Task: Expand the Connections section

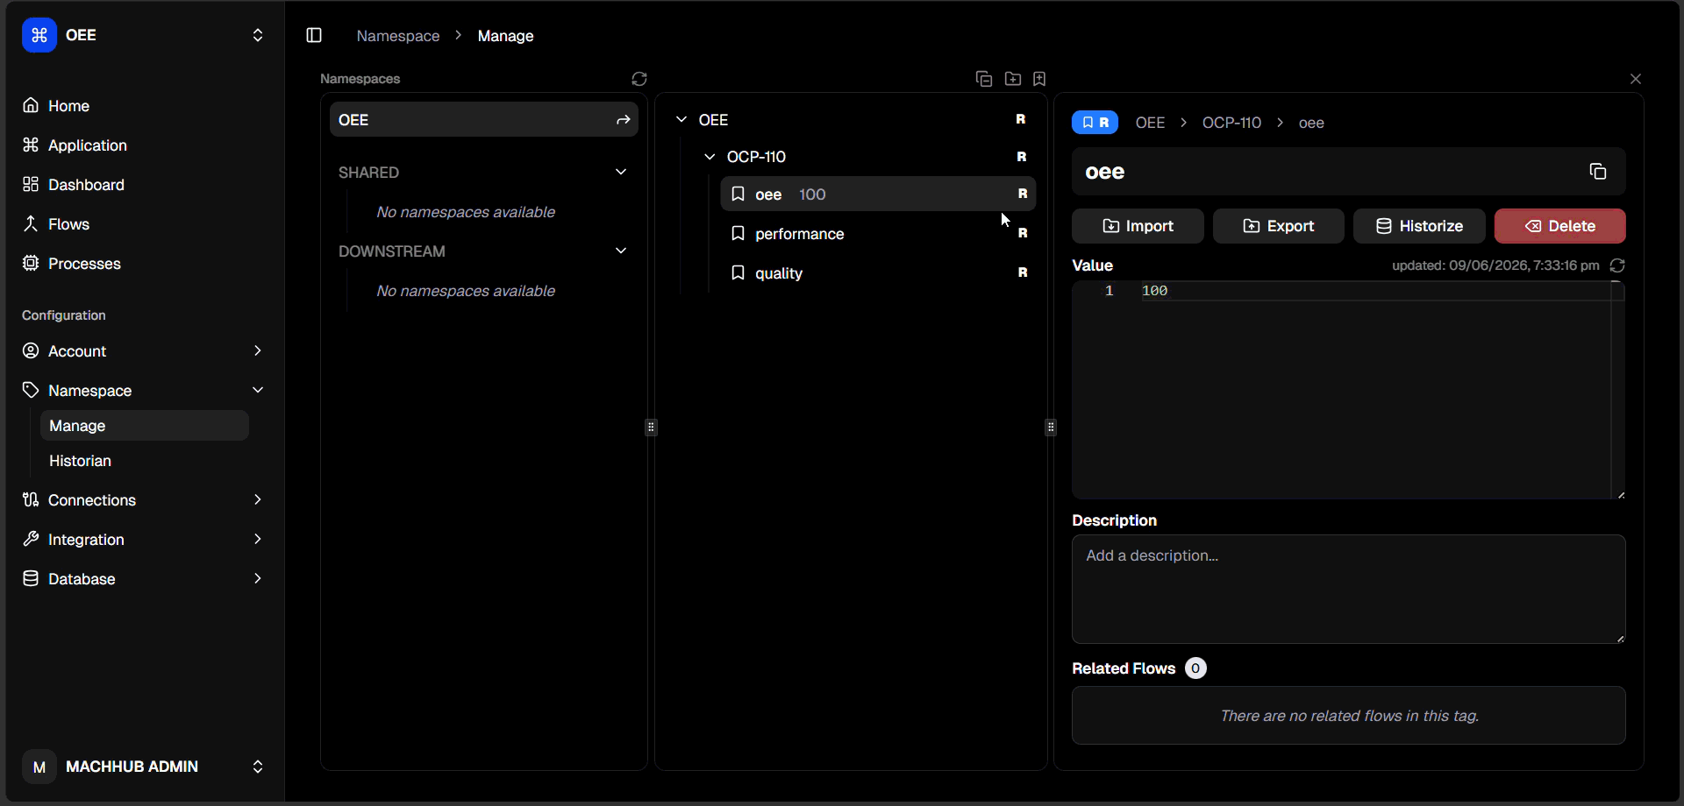Action: (144, 500)
